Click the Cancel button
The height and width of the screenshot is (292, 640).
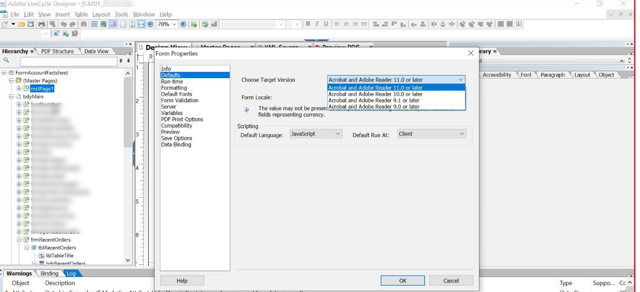[451, 281]
